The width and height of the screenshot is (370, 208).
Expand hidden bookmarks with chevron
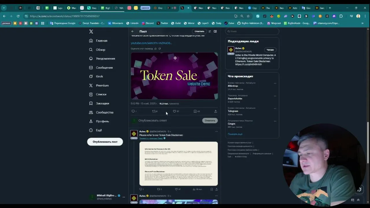[362, 23]
